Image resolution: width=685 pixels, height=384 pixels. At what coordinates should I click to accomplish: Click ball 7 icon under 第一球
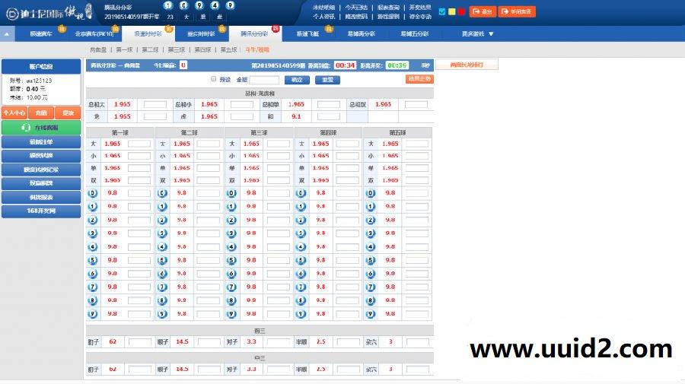pyautogui.click(x=93, y=287)
